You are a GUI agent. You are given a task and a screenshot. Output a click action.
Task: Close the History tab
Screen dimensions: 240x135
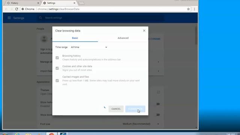point(38,3)
